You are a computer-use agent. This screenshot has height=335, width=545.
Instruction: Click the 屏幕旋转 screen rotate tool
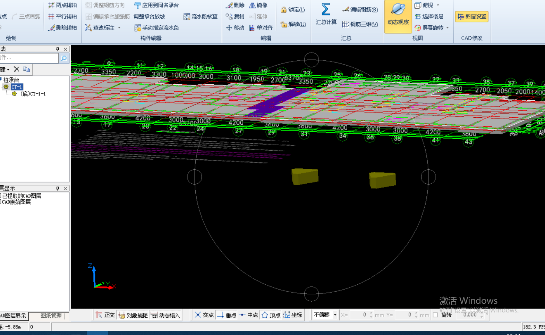[x=429, y=27]
